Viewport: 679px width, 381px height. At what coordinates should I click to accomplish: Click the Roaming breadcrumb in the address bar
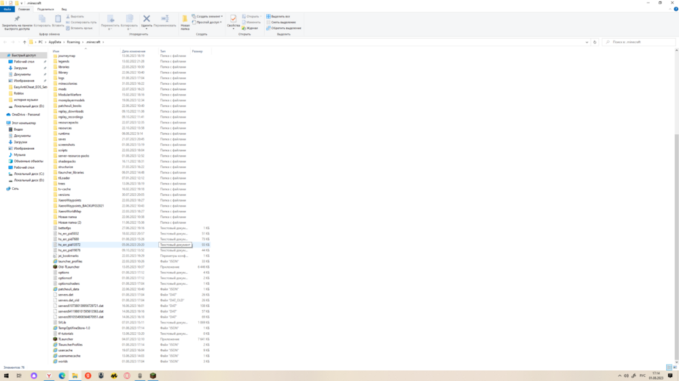[73, 42]
